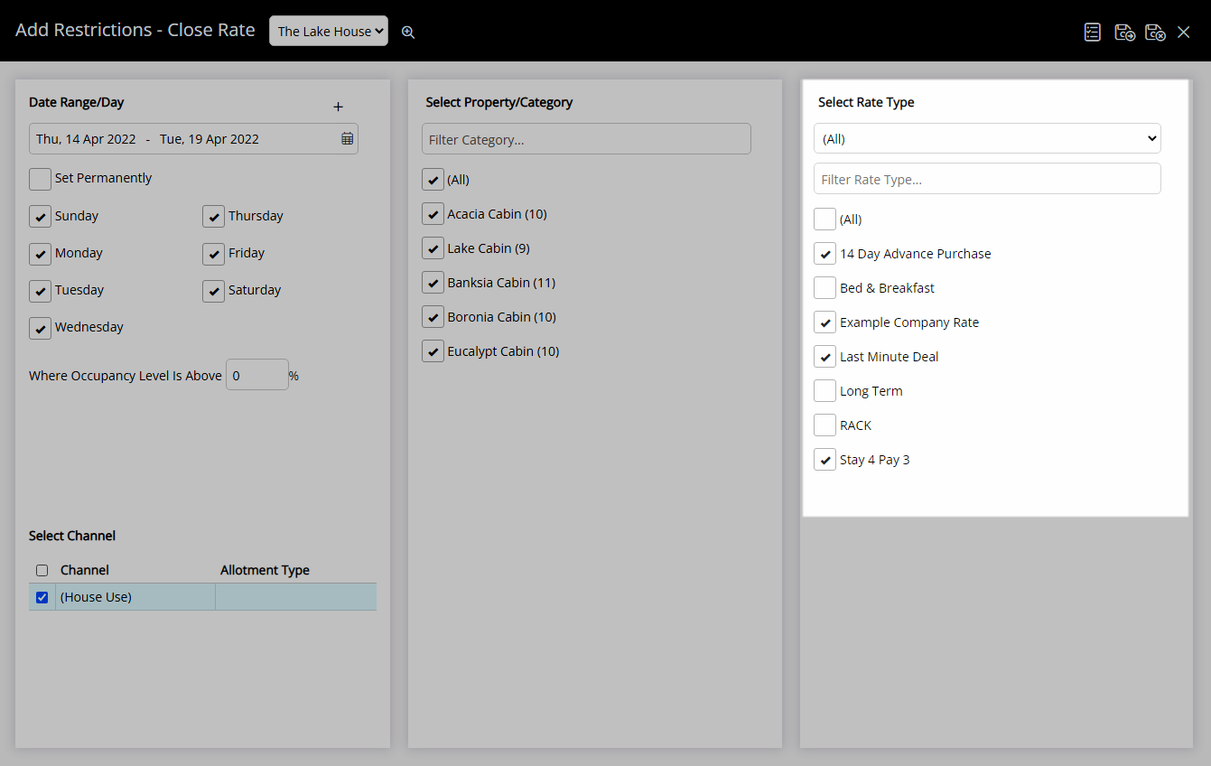Click the date range field

[193, 138]
